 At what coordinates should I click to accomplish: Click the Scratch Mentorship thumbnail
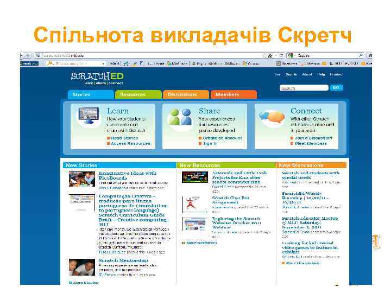click(82, 267)
